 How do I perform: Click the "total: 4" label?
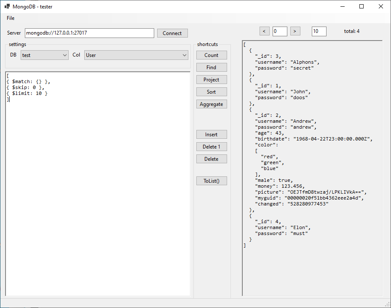tap(351, 31)
